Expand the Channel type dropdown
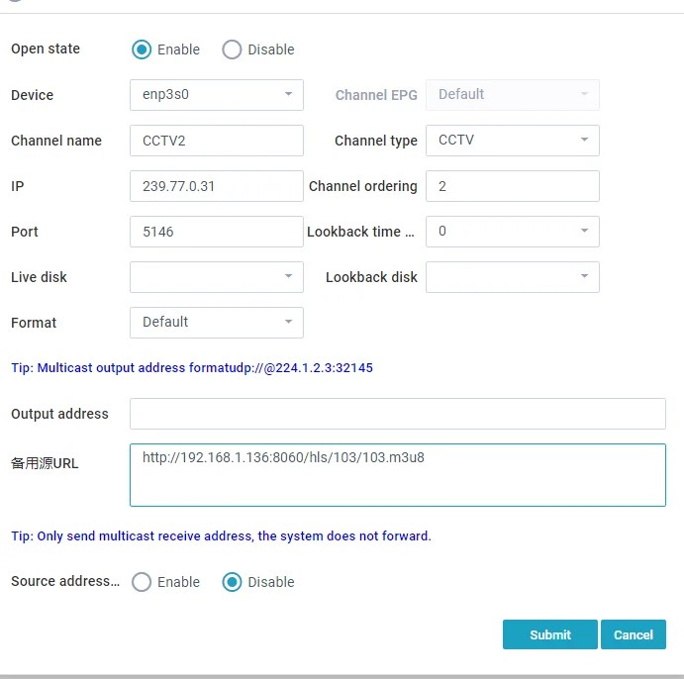The image size is (684, 679). tap(512, 141)
